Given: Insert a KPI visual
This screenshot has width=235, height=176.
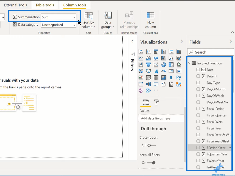Looking at the screenshot, I should [x=141, y=77].
